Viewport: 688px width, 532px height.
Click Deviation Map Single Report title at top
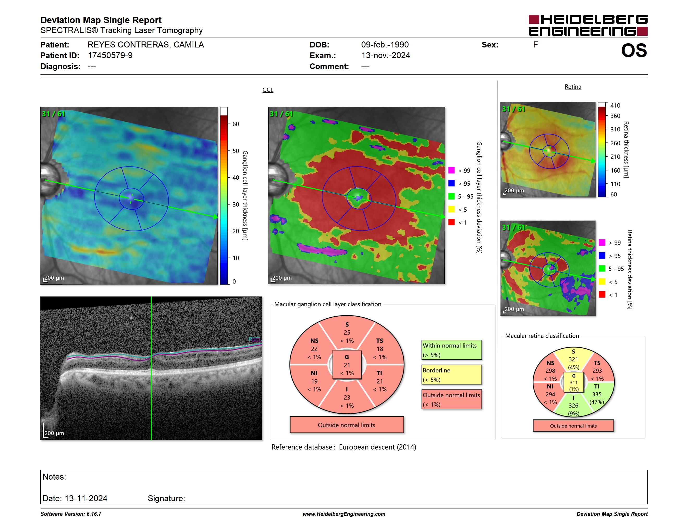tap(101, 20)
